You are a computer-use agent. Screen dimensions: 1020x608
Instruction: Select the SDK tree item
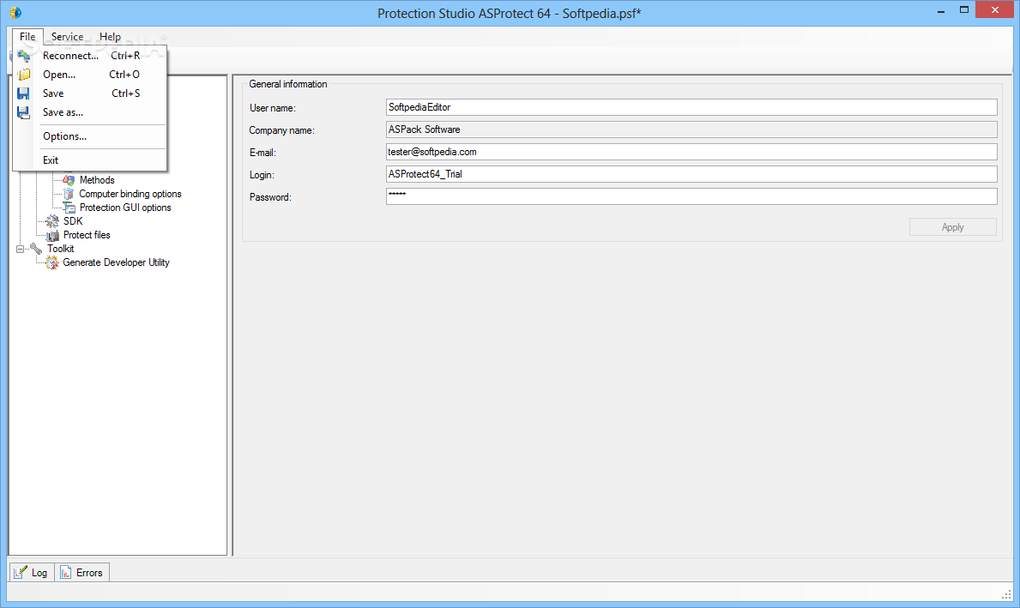click(x=73, y=221)
